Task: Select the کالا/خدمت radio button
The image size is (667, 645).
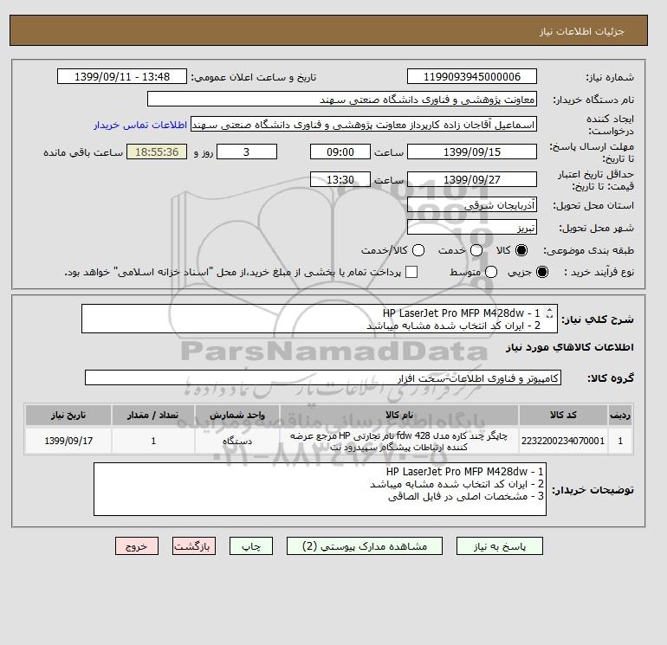Action: pyautogui.click(x=418, y=250)
